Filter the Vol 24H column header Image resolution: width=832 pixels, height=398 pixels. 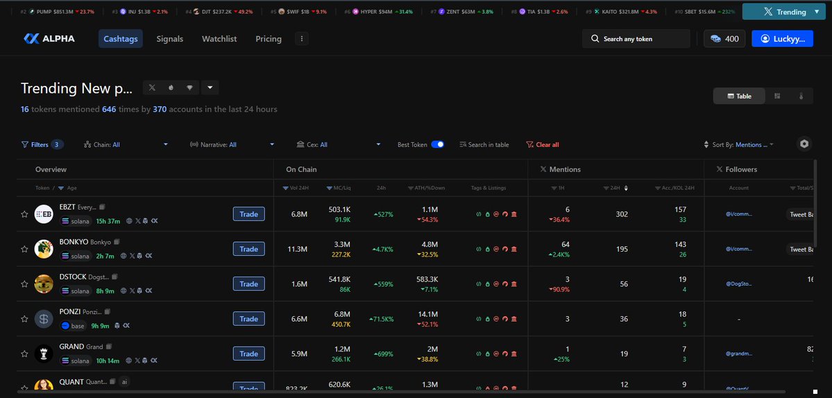tap(294, 188)
